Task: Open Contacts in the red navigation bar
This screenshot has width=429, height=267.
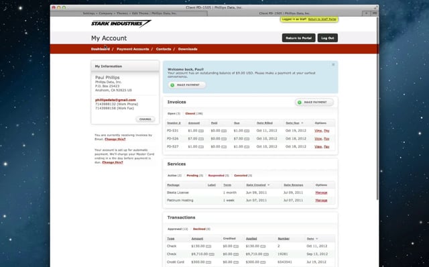Action: pos(164,49)
